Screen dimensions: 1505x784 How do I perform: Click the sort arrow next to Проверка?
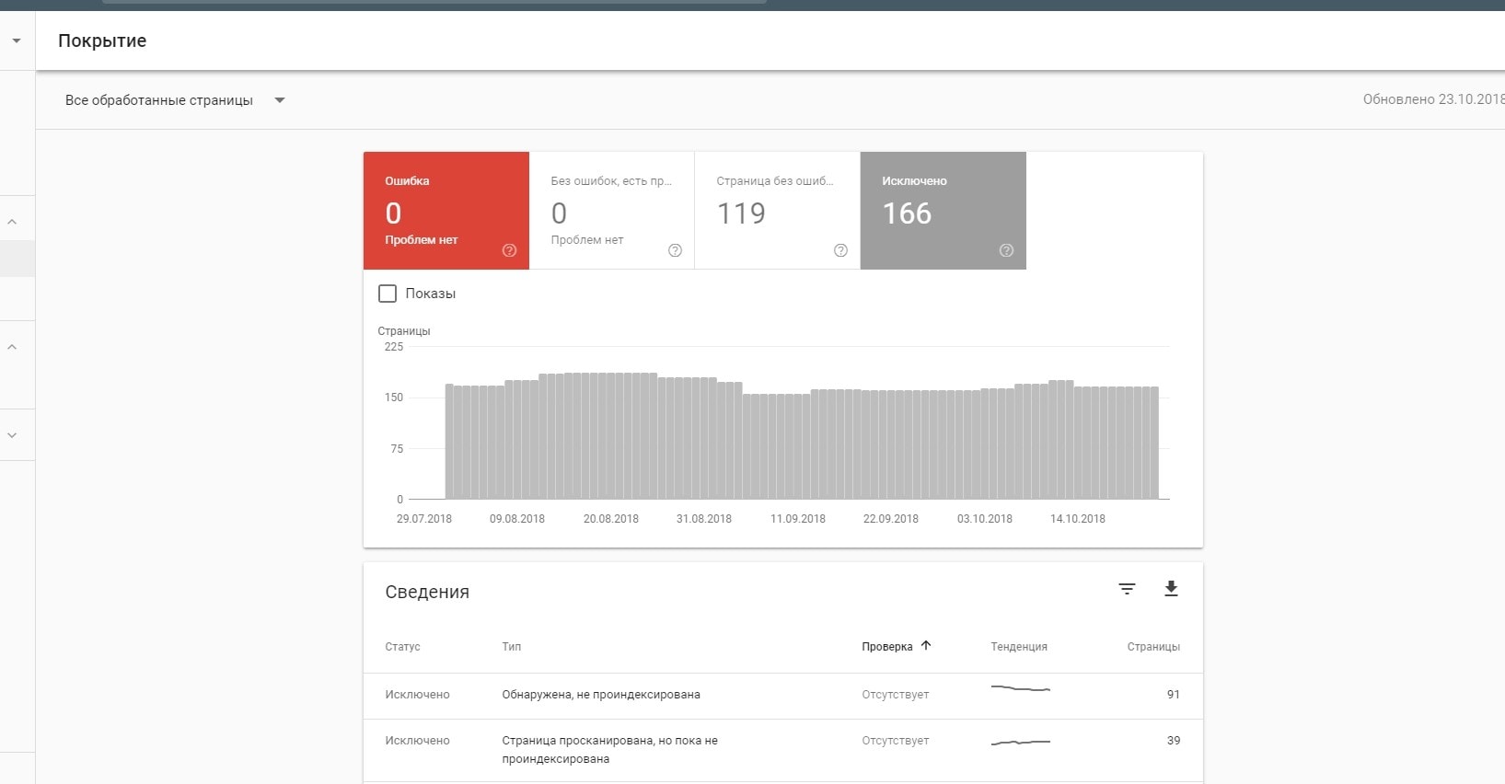point(926,646)
